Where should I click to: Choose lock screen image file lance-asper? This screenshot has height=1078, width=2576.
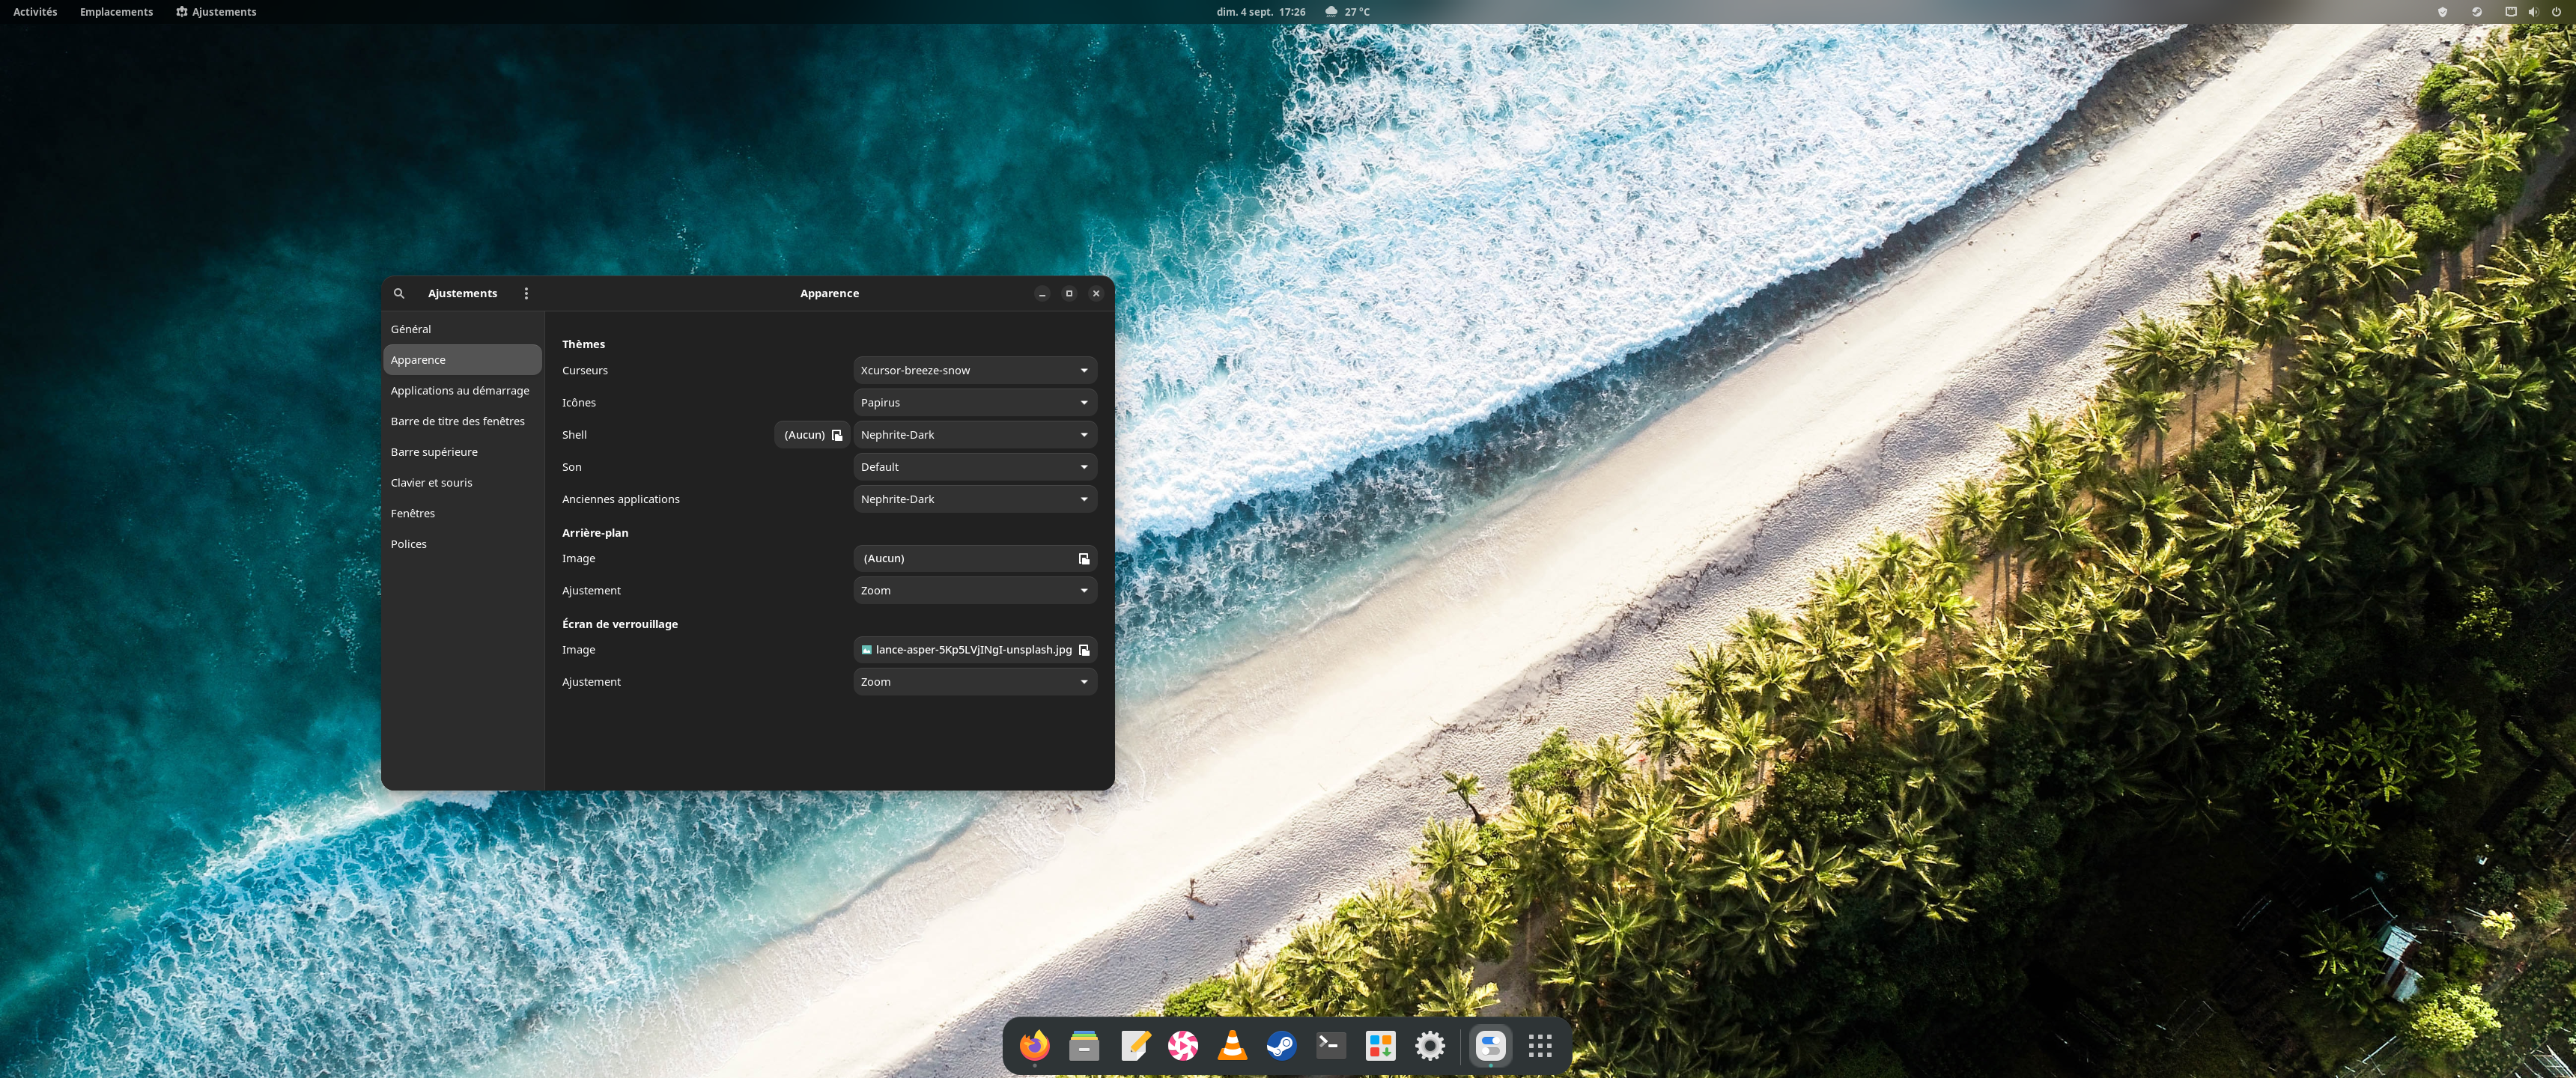(x=975, y=650)
